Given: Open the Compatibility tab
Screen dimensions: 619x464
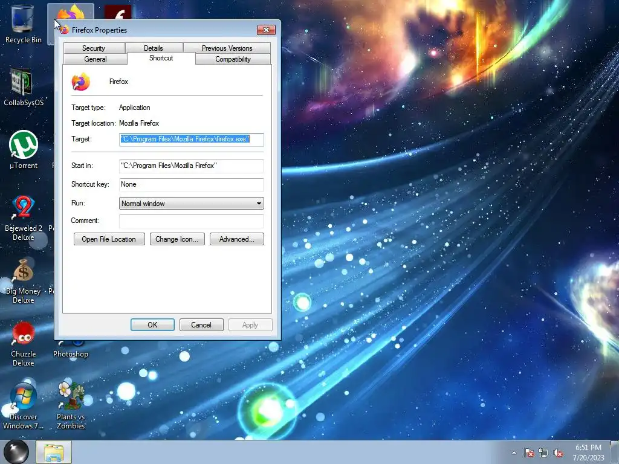Looking at the screenshot, I should 233,59.
